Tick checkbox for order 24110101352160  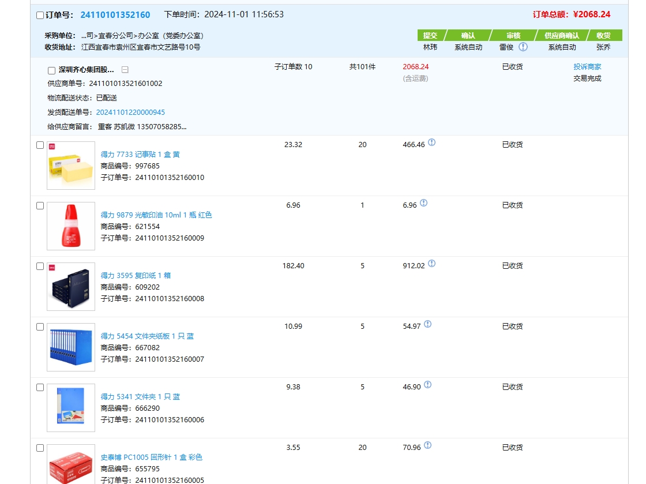click(x=40, y=15)
